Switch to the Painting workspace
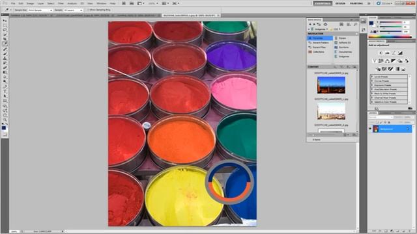The height and width of the screenshot is (234, 417). pyautogui.click(x=356, y=3)
